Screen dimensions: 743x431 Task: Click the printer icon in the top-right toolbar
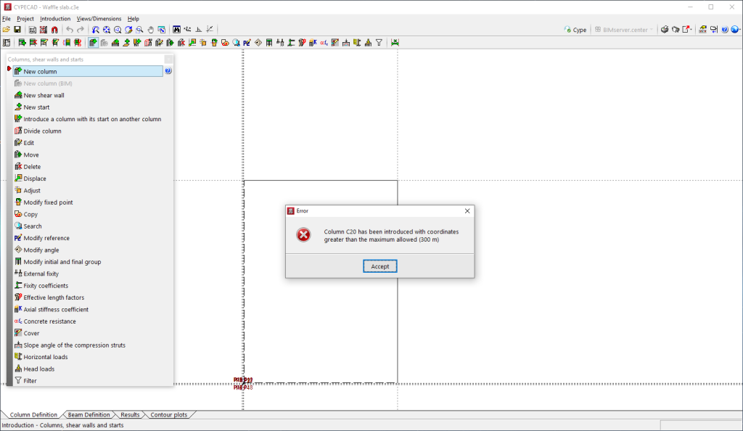click(x=664, y=30)
